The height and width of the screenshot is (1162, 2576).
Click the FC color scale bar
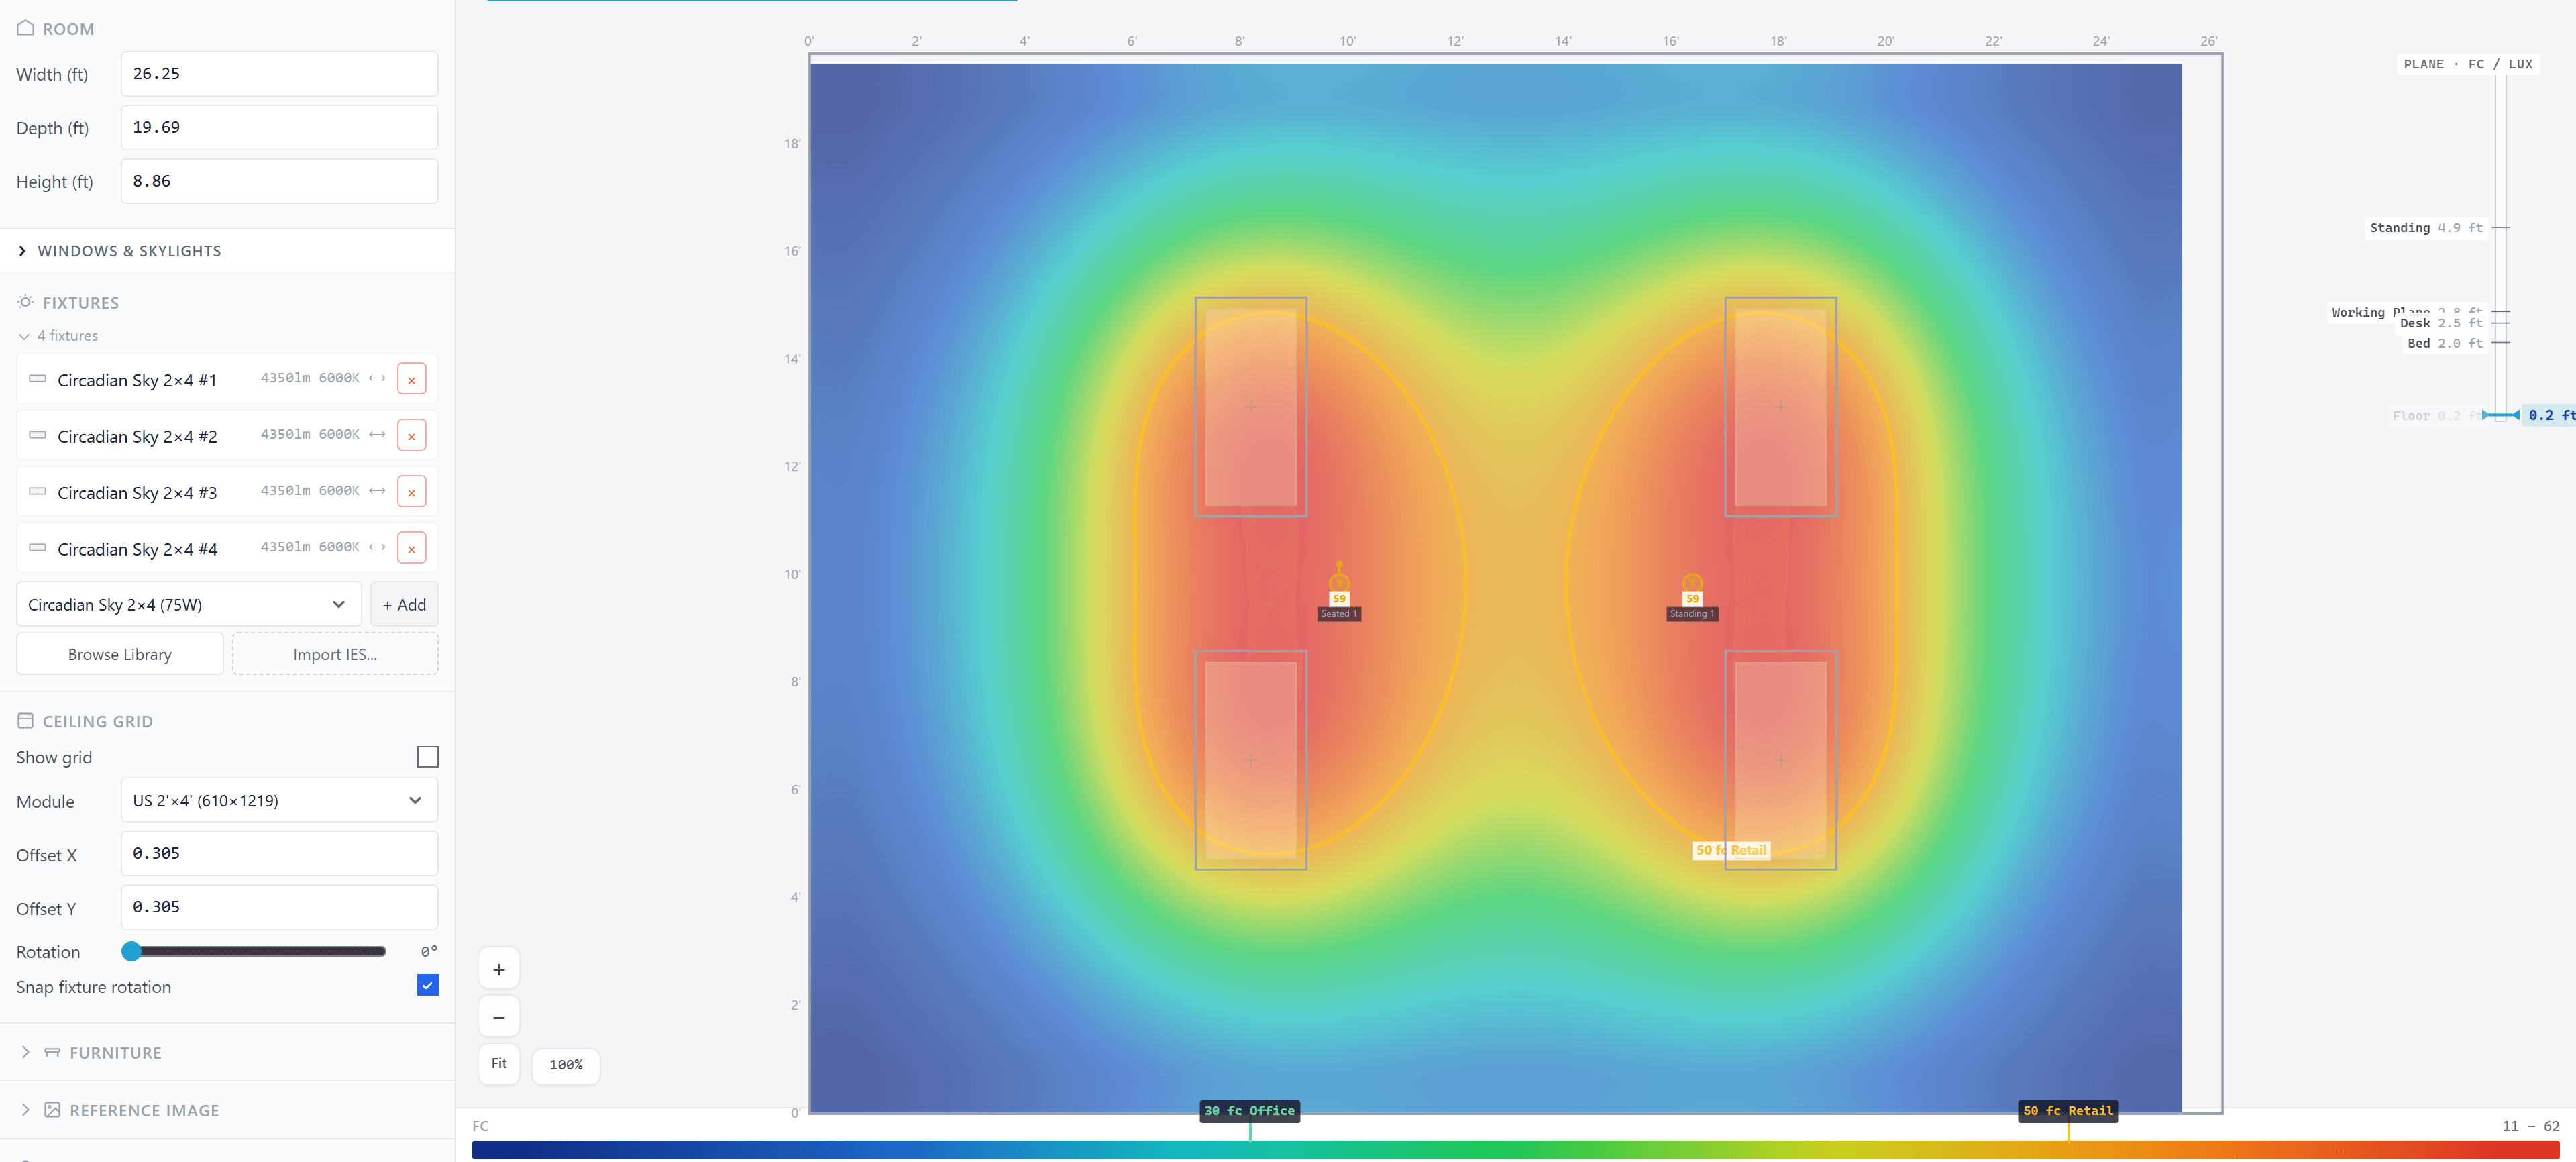pos(1515,1150)
